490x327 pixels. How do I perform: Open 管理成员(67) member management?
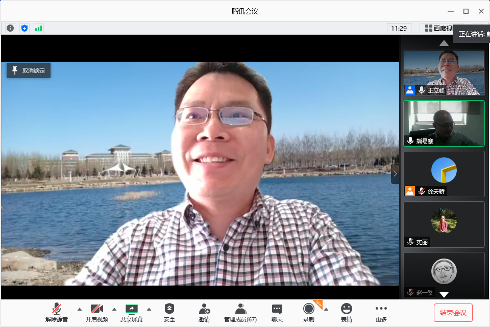240,312
